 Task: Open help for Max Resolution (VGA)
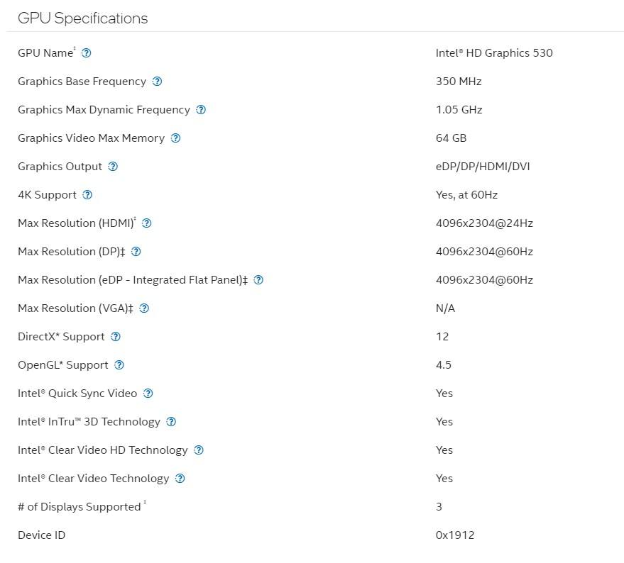144,308
